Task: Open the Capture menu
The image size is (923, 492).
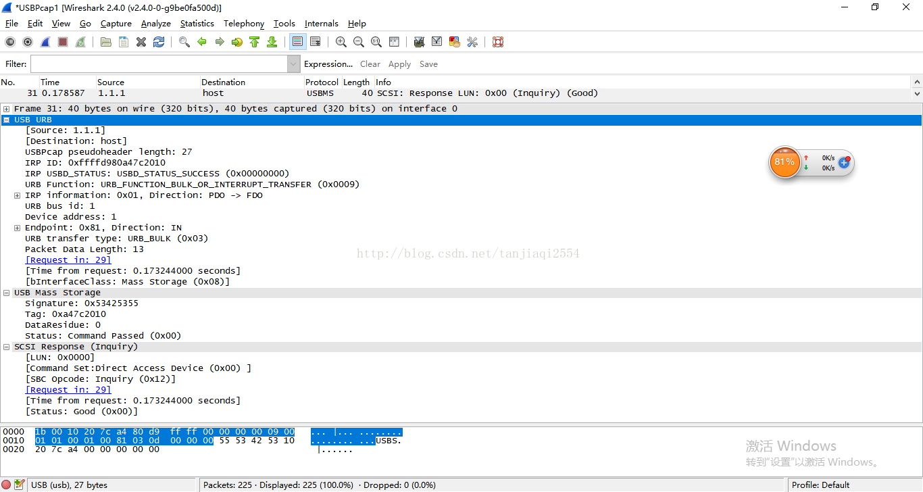Action: click(116, 23)
